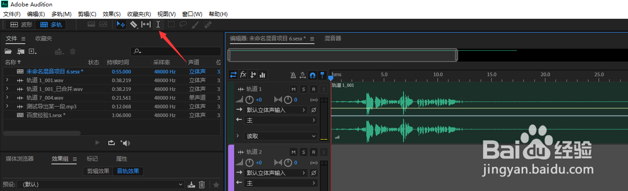Click the spectral frequency display icon
This screenshot has height=191, width=628.
tap(91, 24)
